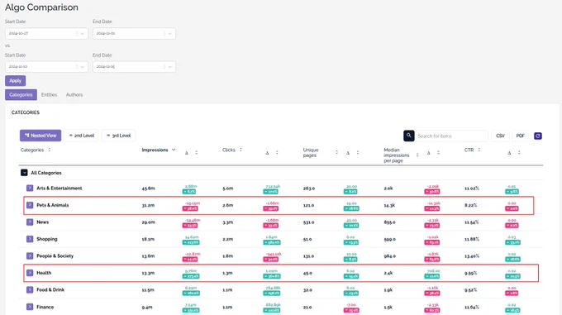Expand the News category
Viewport: 562px width, 315px height.
pyautogui.click(x=30, y=222)
